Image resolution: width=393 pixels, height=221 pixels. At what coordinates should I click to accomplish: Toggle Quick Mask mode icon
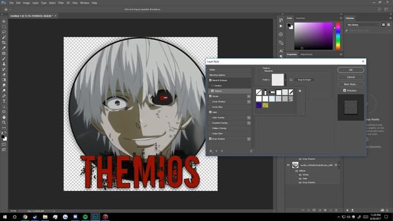point(4,145)
